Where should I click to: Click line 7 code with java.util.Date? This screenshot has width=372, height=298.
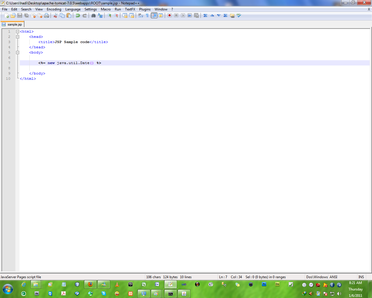pyautogui.click(x=70, y=63)
